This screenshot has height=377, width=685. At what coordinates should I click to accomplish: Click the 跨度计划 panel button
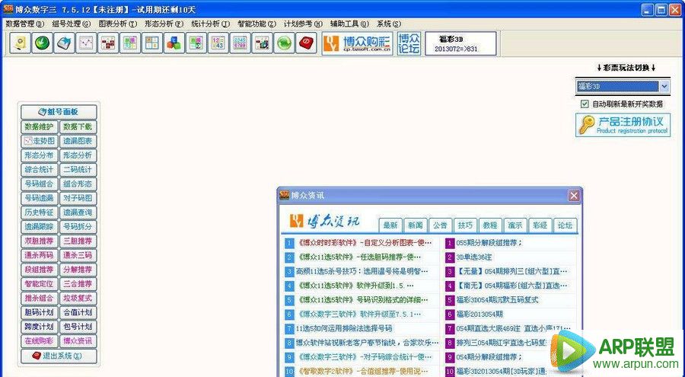40,327
